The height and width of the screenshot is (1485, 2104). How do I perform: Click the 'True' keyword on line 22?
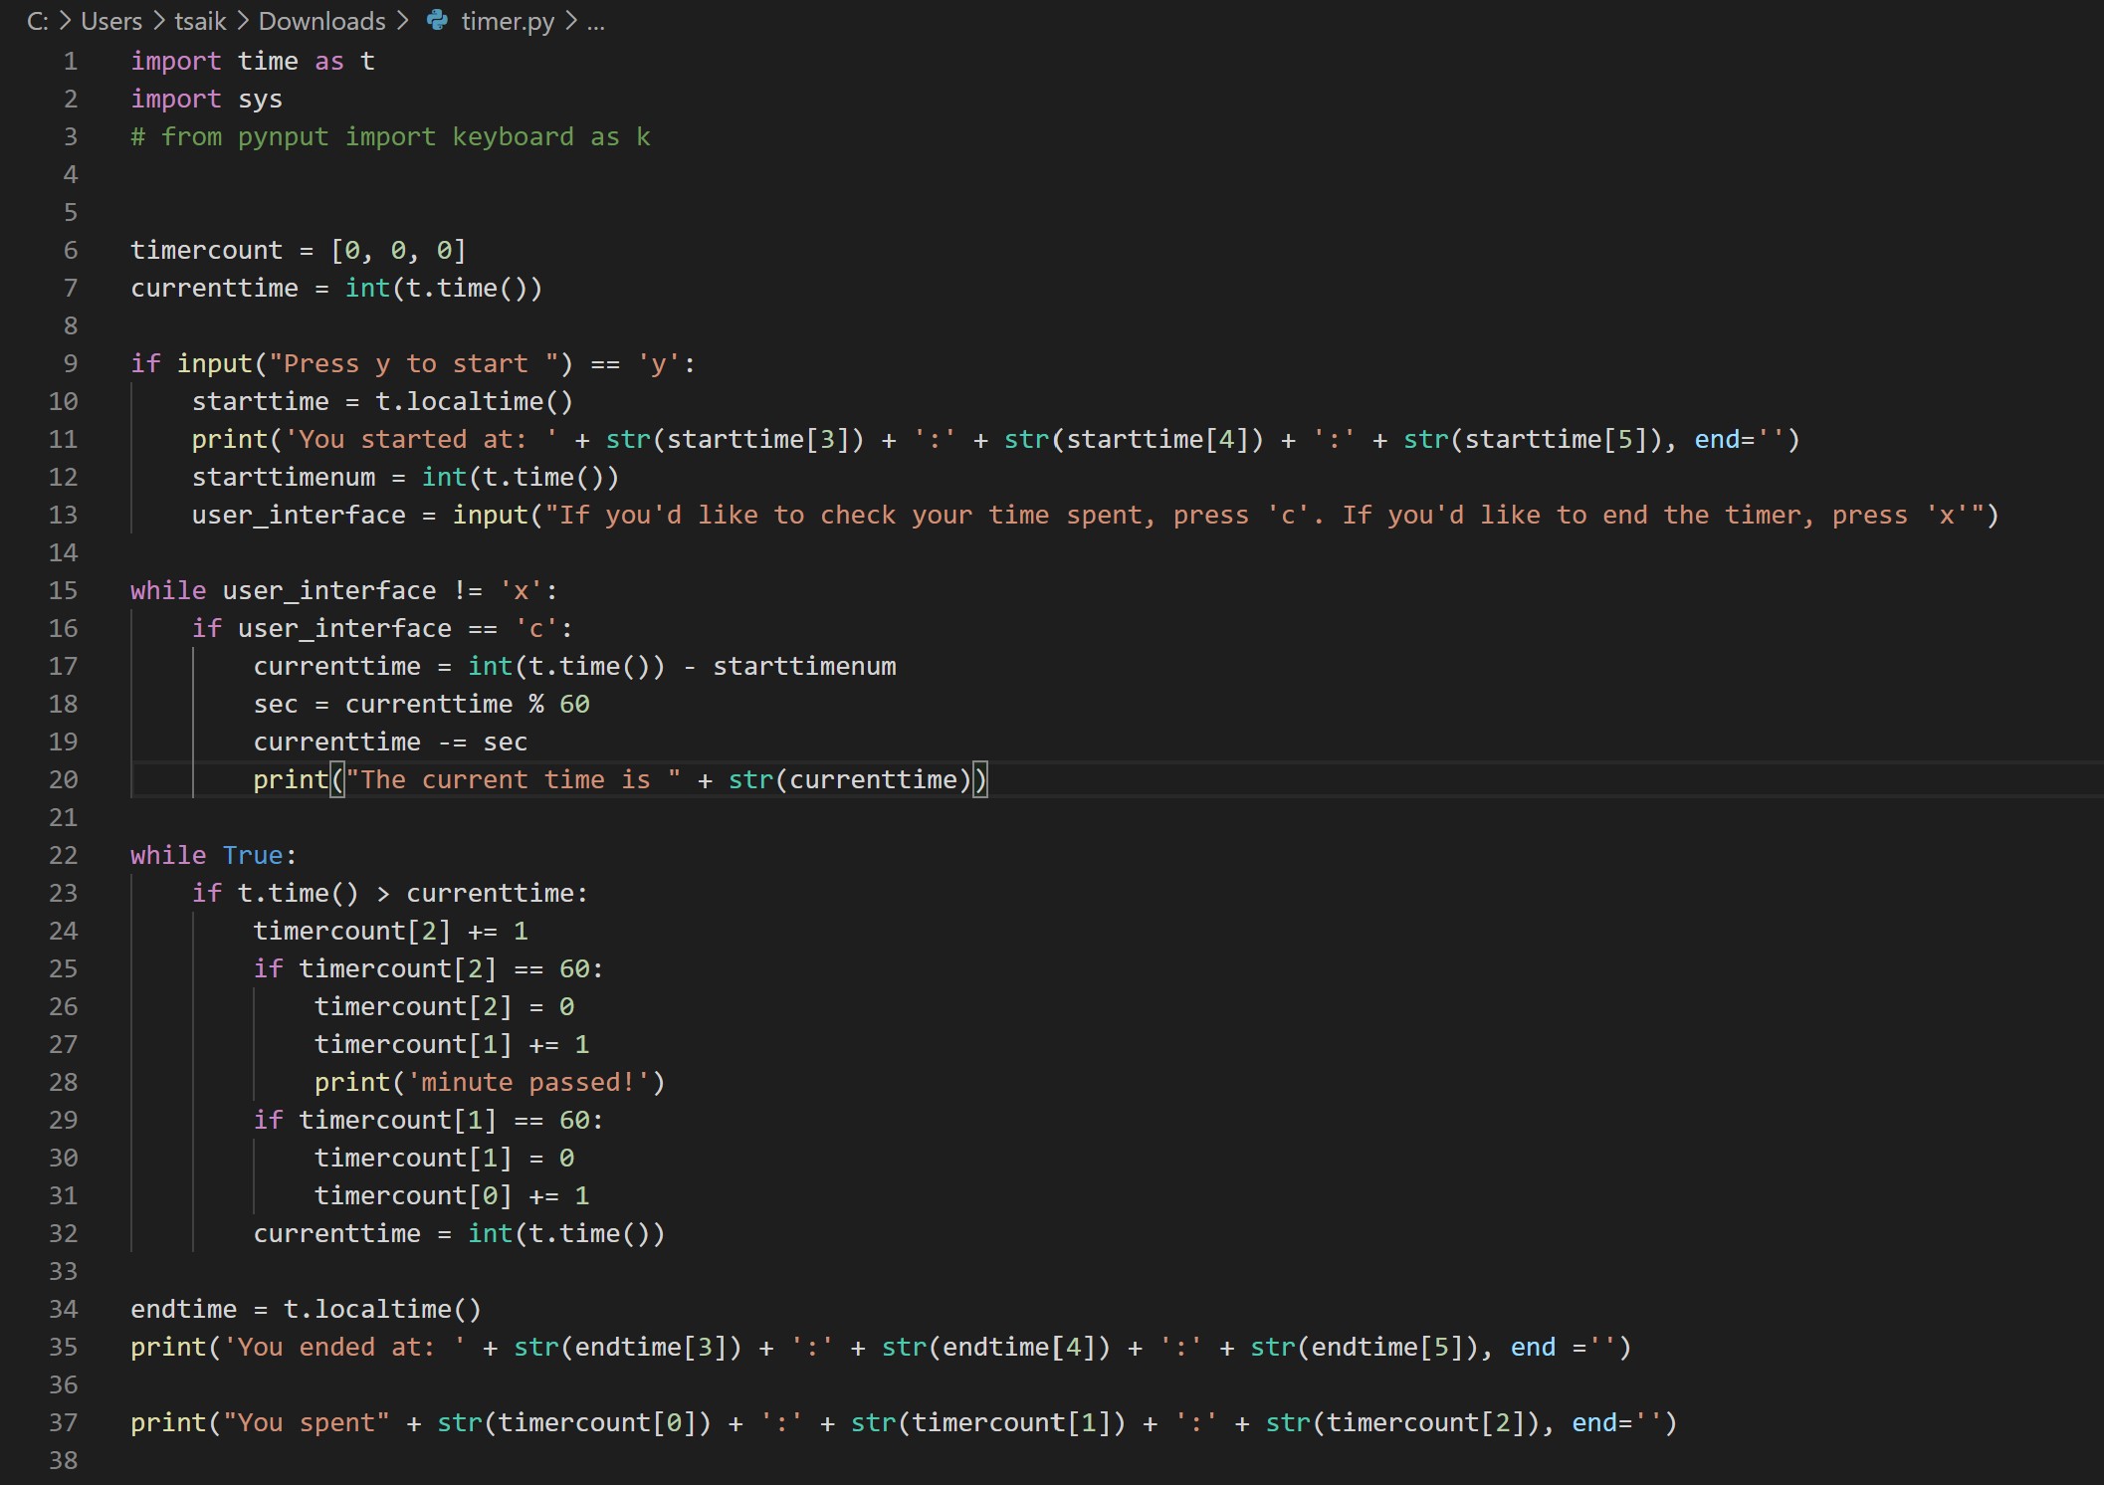(253, 855)
